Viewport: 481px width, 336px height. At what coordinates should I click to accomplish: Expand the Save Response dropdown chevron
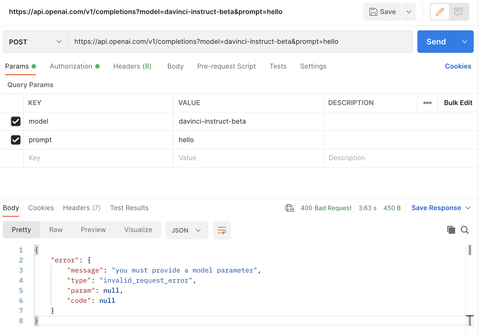tap(468, 208)
